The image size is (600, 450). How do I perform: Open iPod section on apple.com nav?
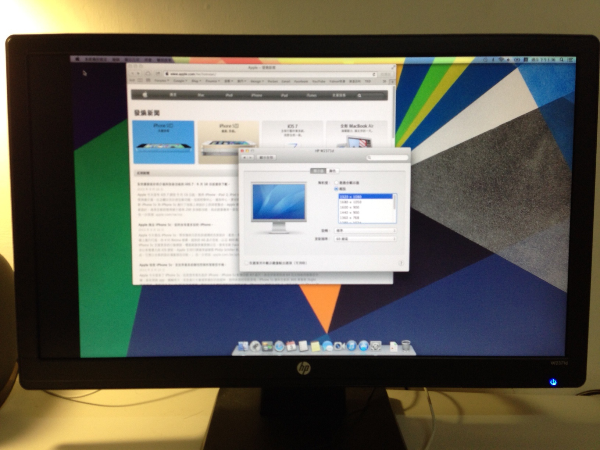(229, 95)
